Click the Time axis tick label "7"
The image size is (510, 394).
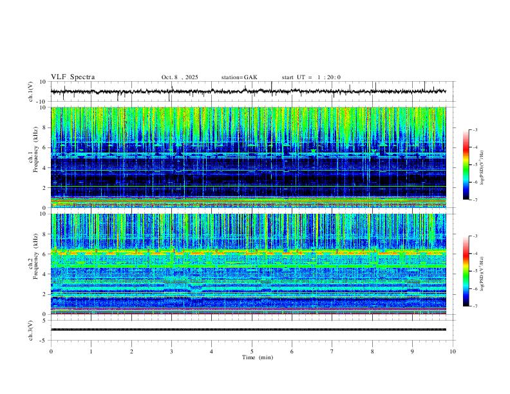pyautogui.click(x=332, y=352)
